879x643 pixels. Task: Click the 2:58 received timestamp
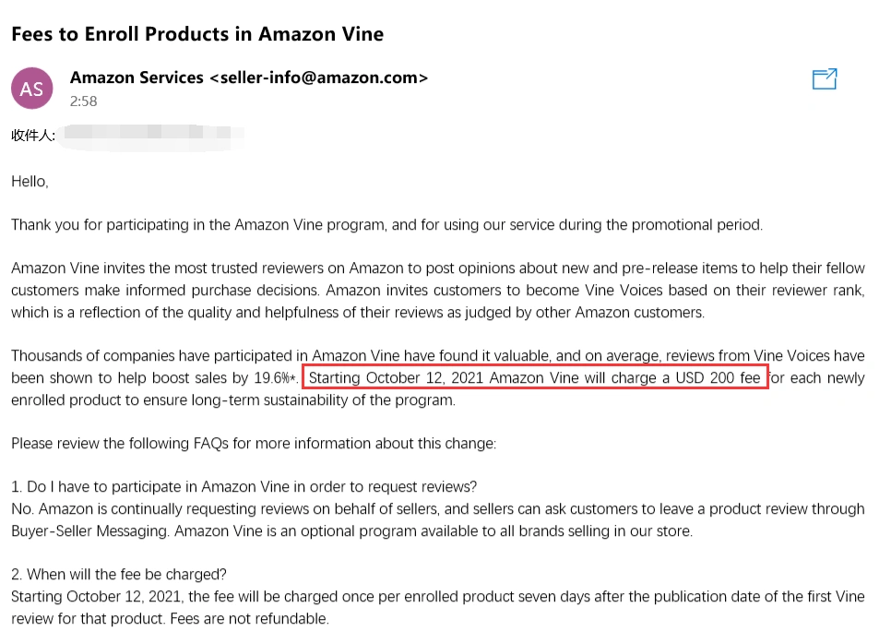tap(83, 101)
